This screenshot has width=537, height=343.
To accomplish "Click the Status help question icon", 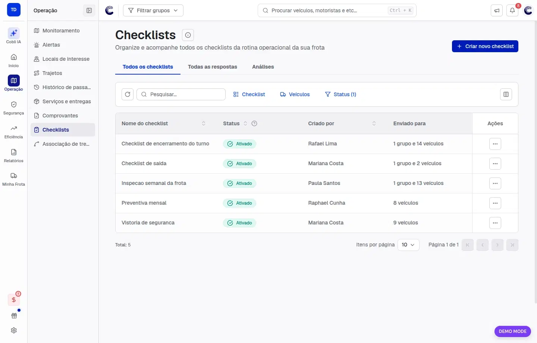I will click(x=254, y=123).
